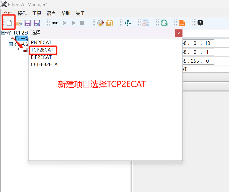
Task: Collapse the TCP2EC root tree node
Action: [3, 32]
